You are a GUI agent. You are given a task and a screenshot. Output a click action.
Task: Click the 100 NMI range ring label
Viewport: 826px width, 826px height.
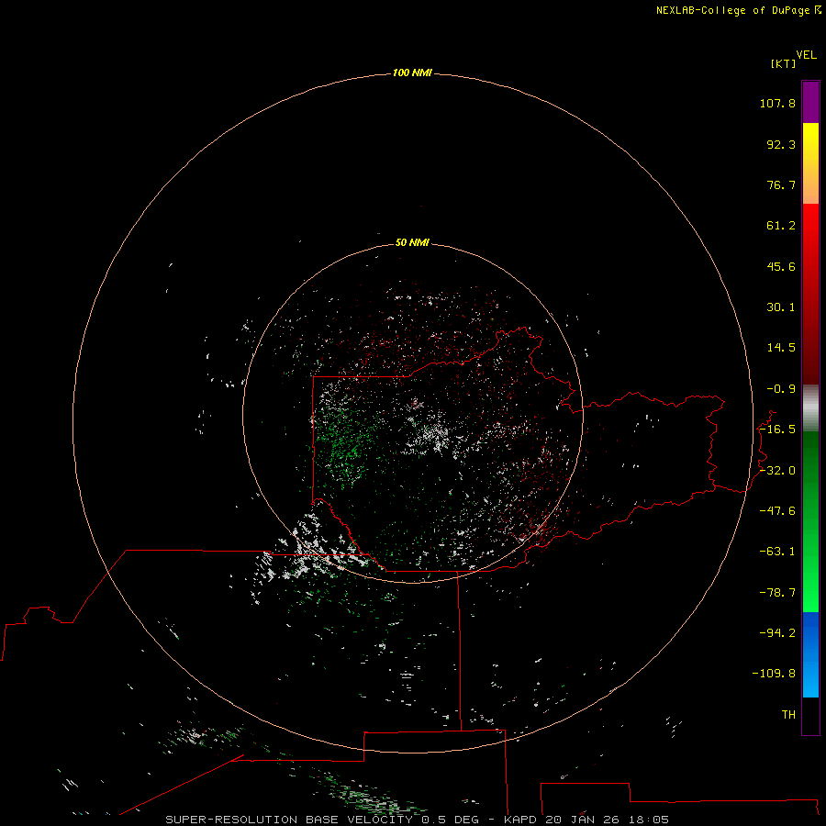pyautogui.click(x=412, y=73)
